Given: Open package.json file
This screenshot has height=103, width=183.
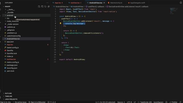Looking at the screenshot, I should [x=12, y=65].
